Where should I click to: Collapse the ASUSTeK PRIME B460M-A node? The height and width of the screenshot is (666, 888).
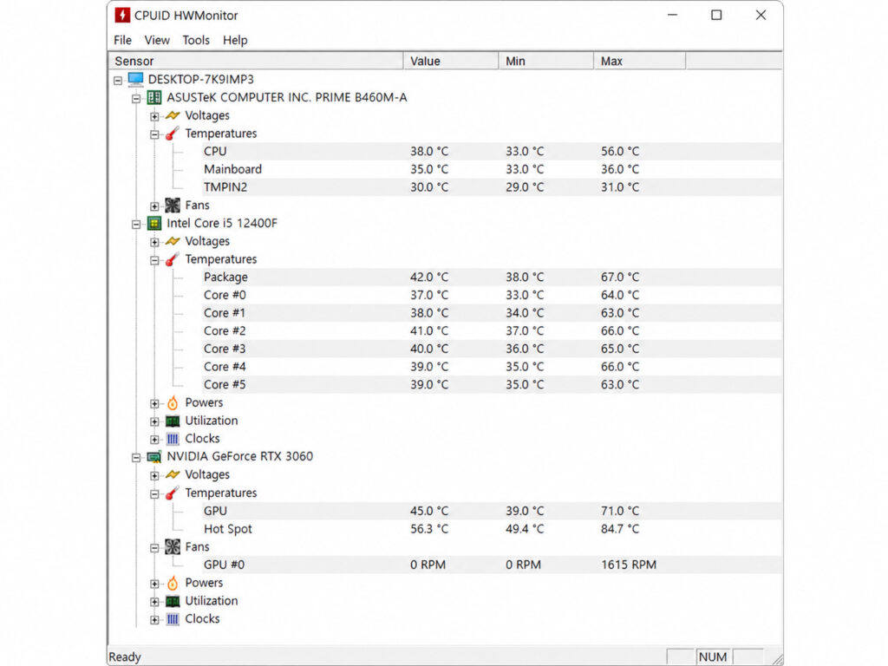(136, 99)
